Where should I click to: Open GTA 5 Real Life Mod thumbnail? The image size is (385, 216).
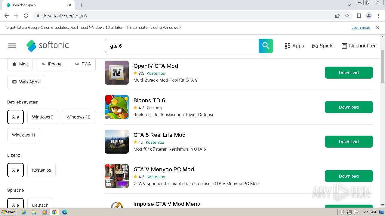tap(117, 142)
